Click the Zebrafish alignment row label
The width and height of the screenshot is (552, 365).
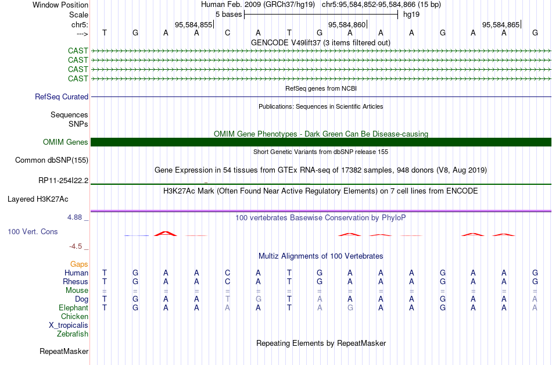pos(72,334)
